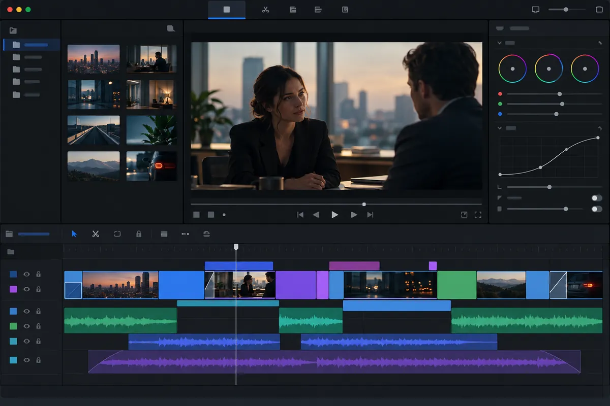Click the folder icon beside the timeline ruler
610x406 pixels.
11,252
